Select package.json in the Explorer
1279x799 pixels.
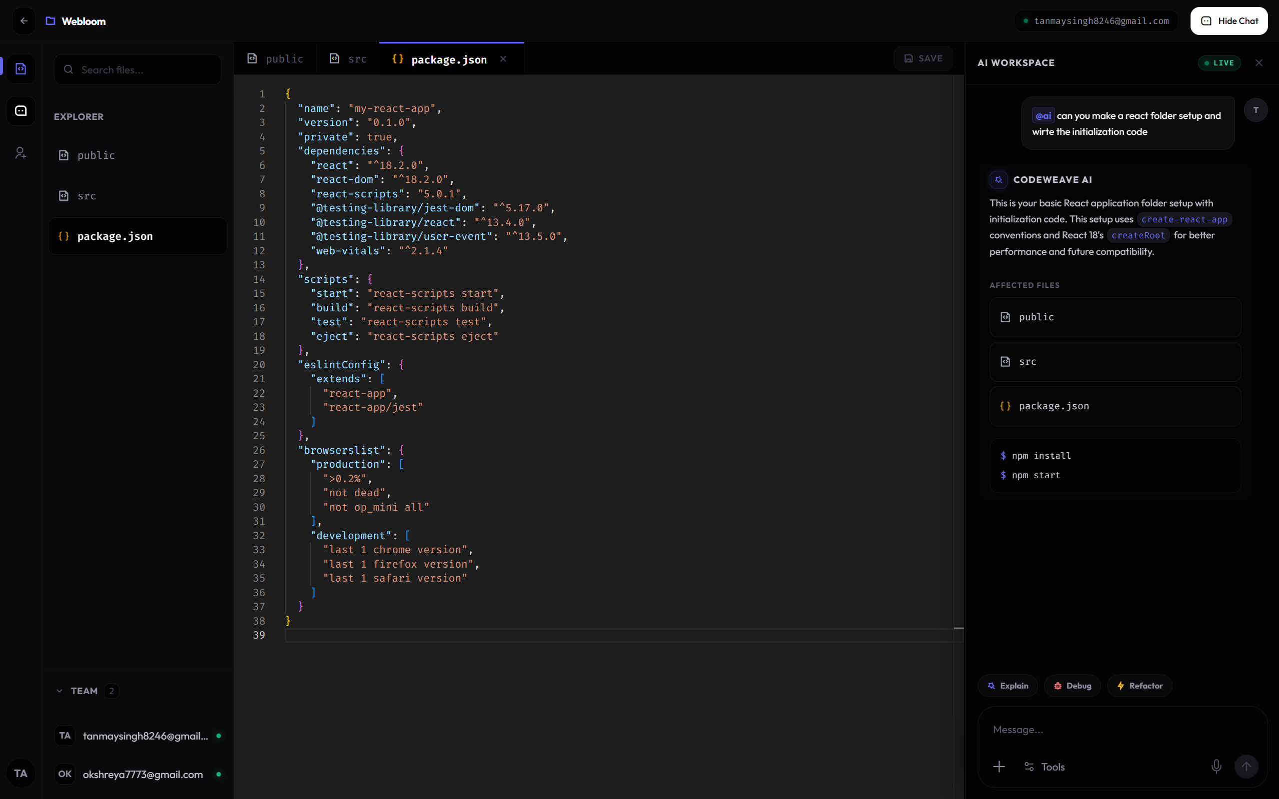click(137, 236)
